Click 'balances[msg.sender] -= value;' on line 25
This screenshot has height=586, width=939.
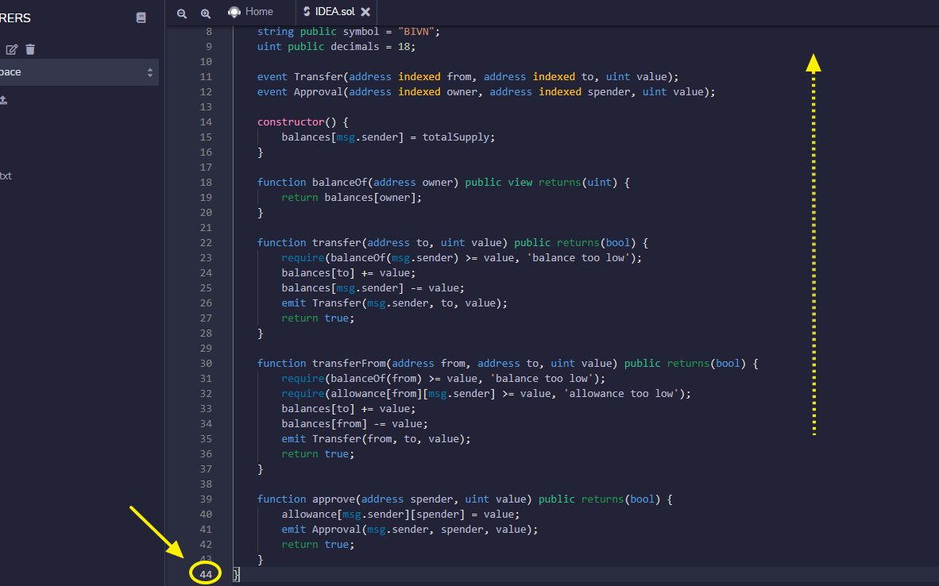click(373, 288)
